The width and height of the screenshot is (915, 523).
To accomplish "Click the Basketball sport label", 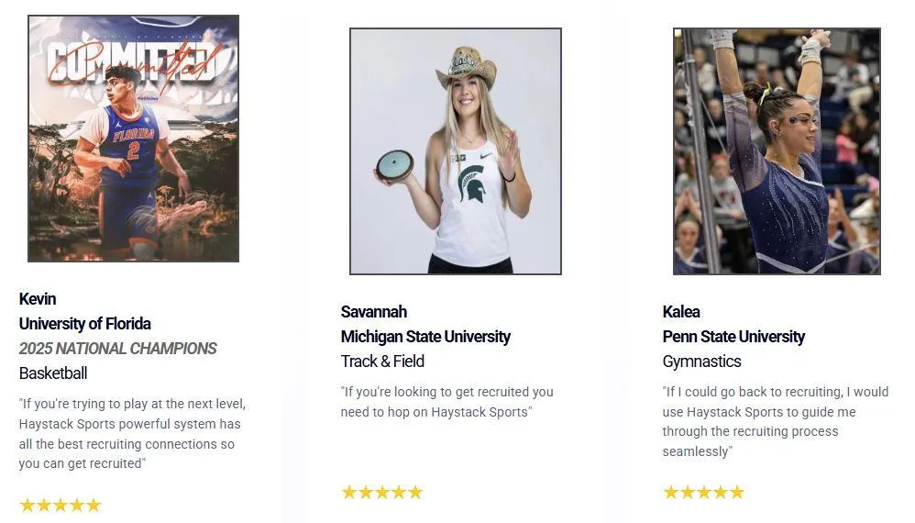I will [53, 373].
